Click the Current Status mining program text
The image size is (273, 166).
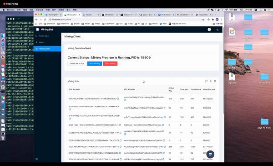pyautogui.click(x=109, y=57)
